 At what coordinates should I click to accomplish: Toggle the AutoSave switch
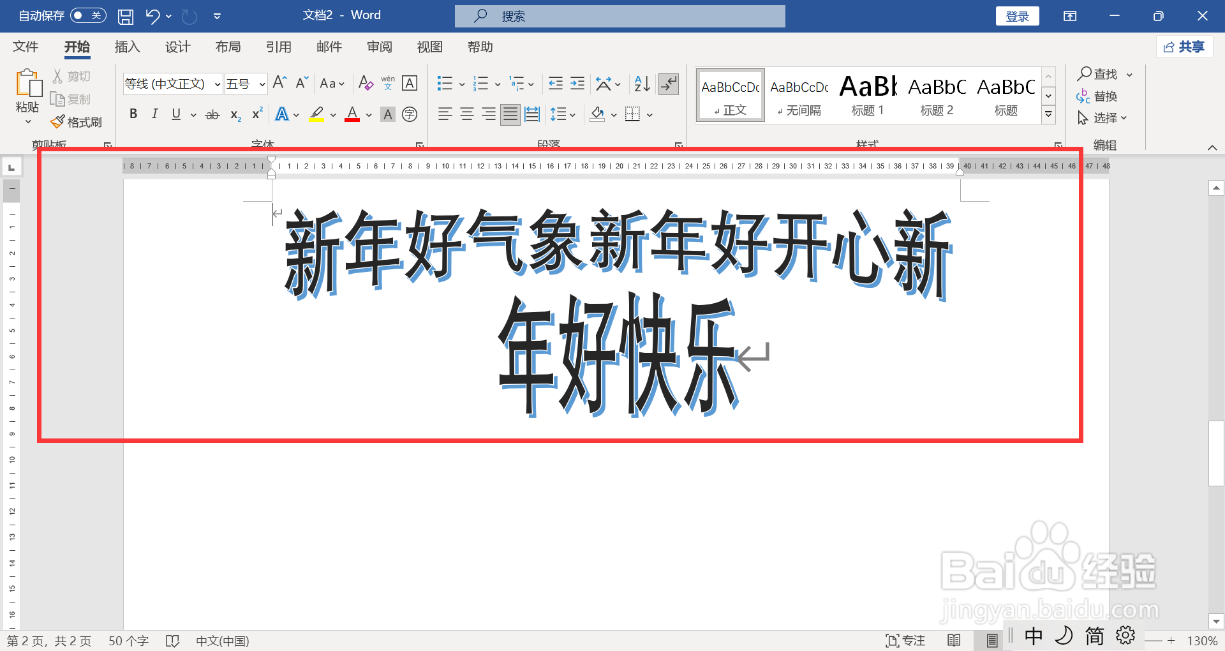click(88, 15)
